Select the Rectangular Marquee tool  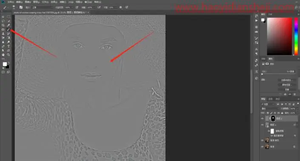(9, 17)
